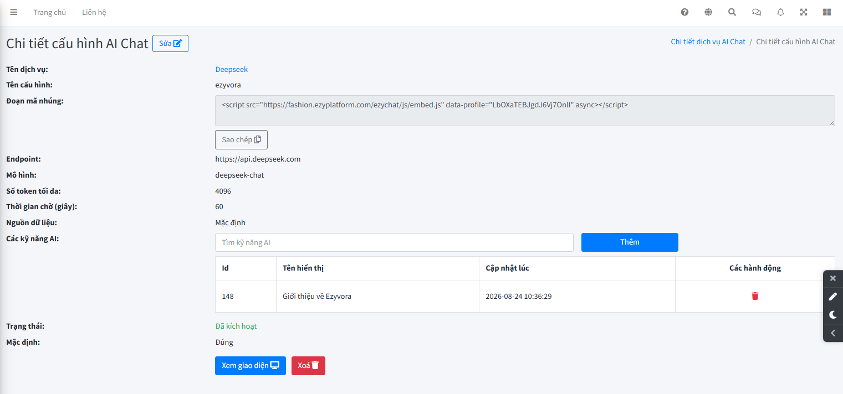Screen dimensions: 843x394
Task: Select the configuration name ezyvora
Action: 228,85
